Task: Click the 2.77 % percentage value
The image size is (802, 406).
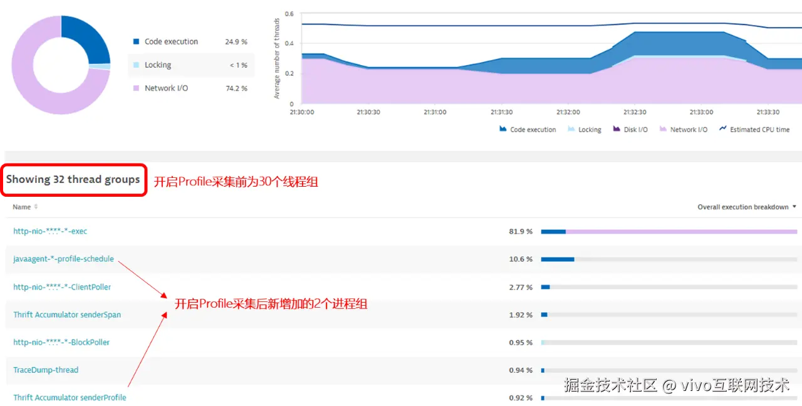Action: tap(521, 287)
